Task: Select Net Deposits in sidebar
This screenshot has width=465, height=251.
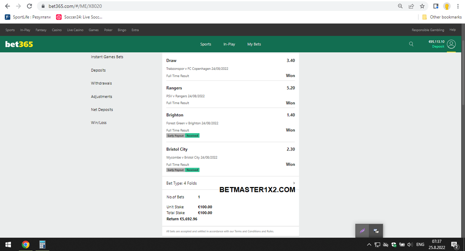Action: pyautogui.click(x=102, y=109)
